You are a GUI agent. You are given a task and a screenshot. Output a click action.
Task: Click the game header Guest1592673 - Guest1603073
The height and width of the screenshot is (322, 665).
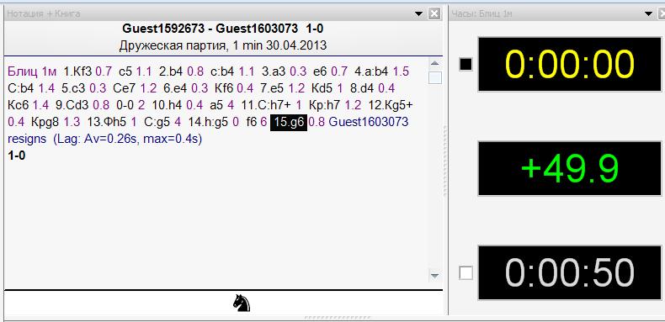click(x=210, y=29)
